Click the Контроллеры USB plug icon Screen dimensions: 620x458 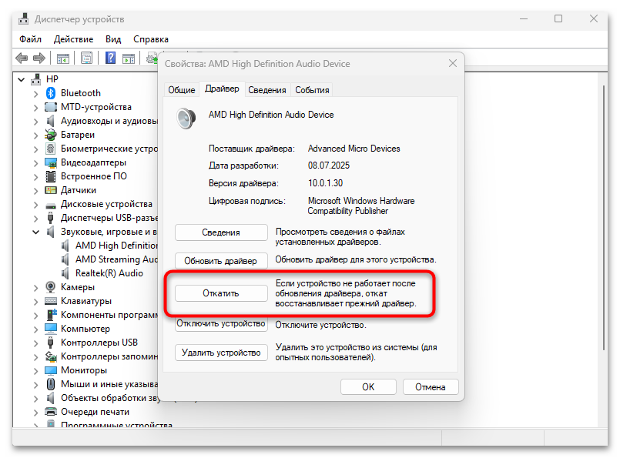50,343
